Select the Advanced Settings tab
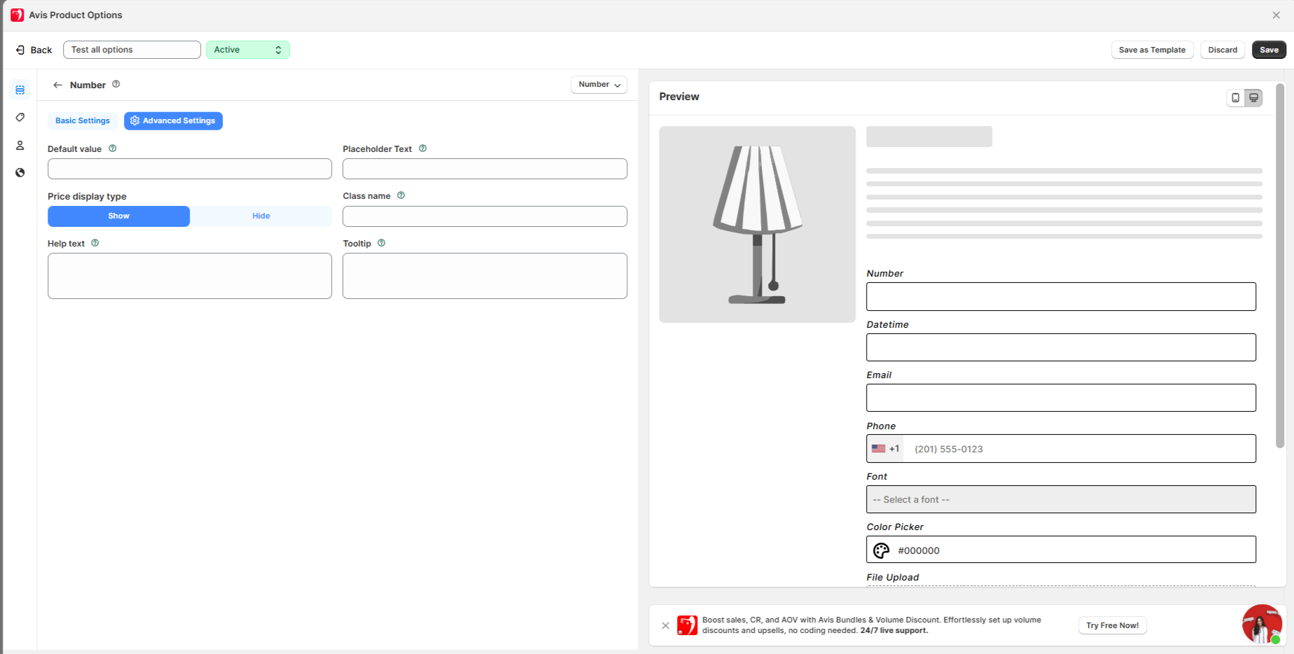This screenshot has width=1294, height=654. coord(173,121)
